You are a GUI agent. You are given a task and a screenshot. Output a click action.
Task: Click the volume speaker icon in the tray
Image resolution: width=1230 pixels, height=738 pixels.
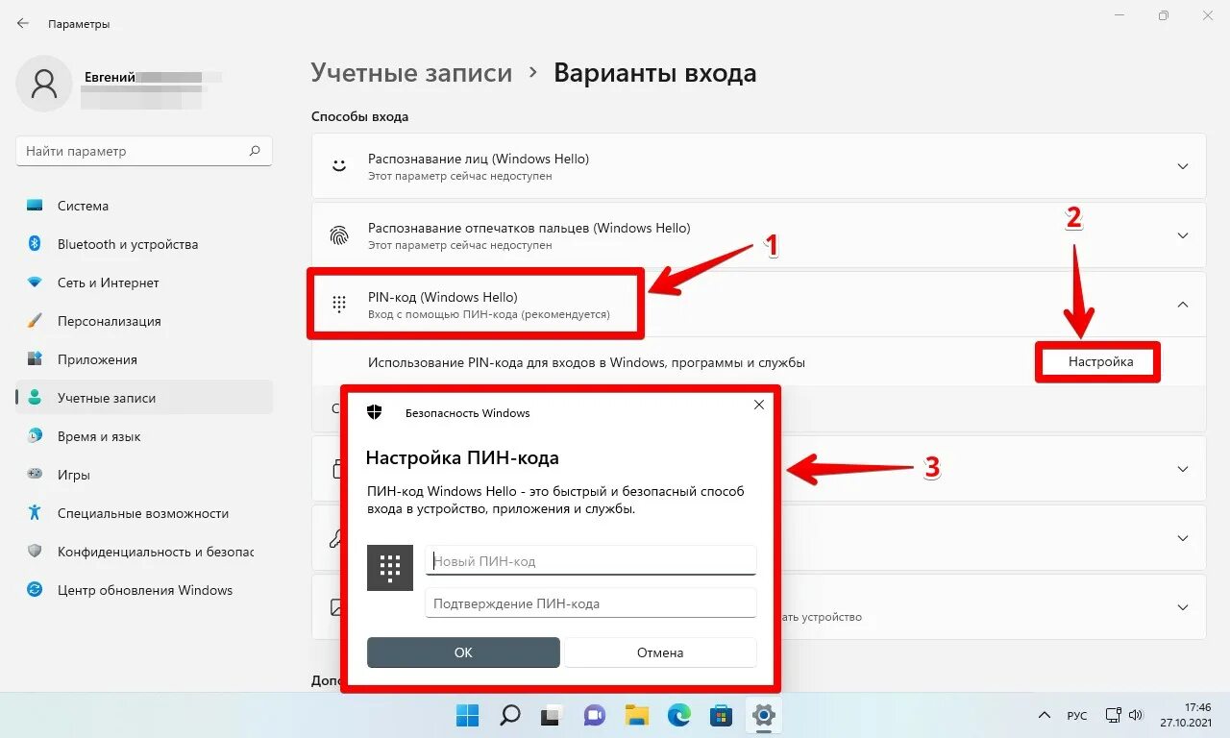[x=1135, y=716]
